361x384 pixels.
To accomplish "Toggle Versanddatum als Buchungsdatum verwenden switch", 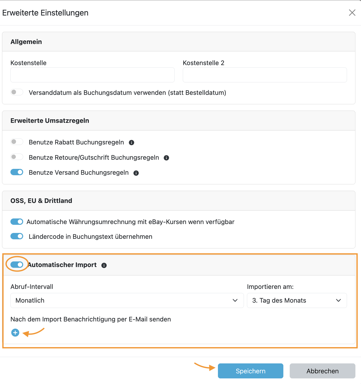I will pos(17,92).
